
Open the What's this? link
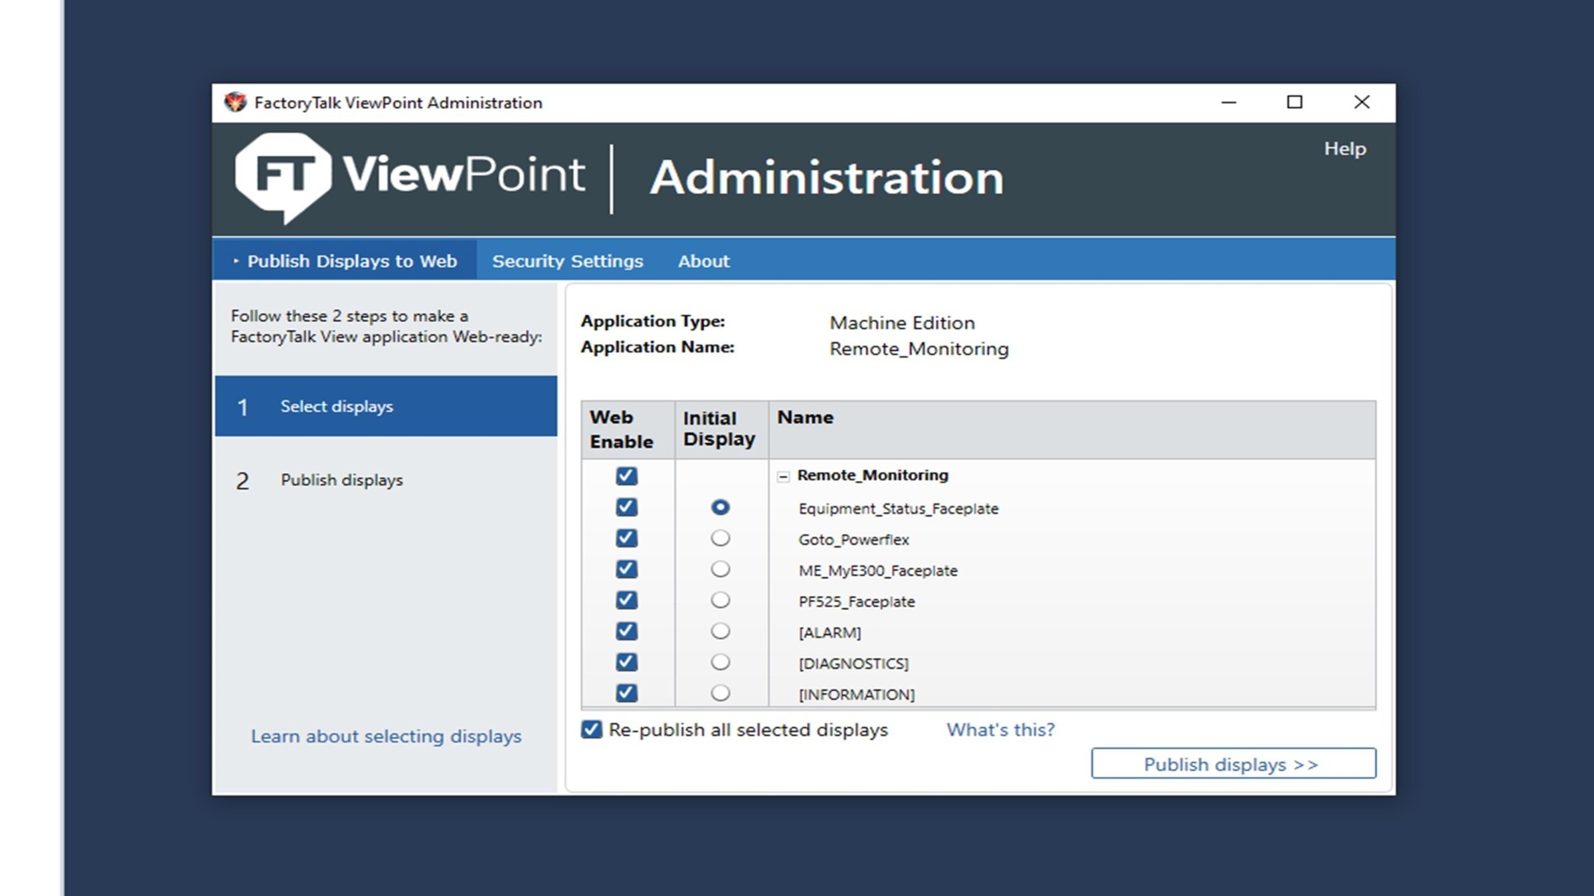point(1000,729)
